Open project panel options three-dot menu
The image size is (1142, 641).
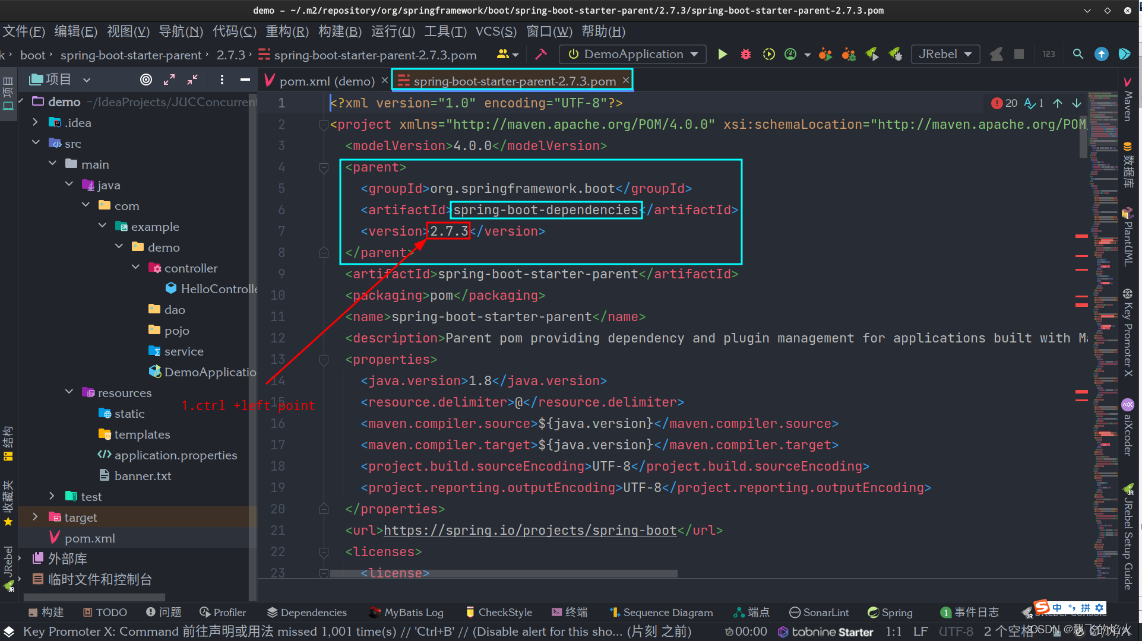(x=222, y=80)
